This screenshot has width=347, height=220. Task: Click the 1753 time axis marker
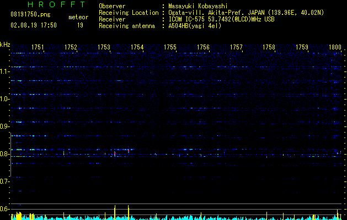pos(104,47)
